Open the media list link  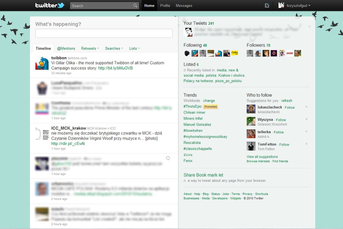click(222, 70)
